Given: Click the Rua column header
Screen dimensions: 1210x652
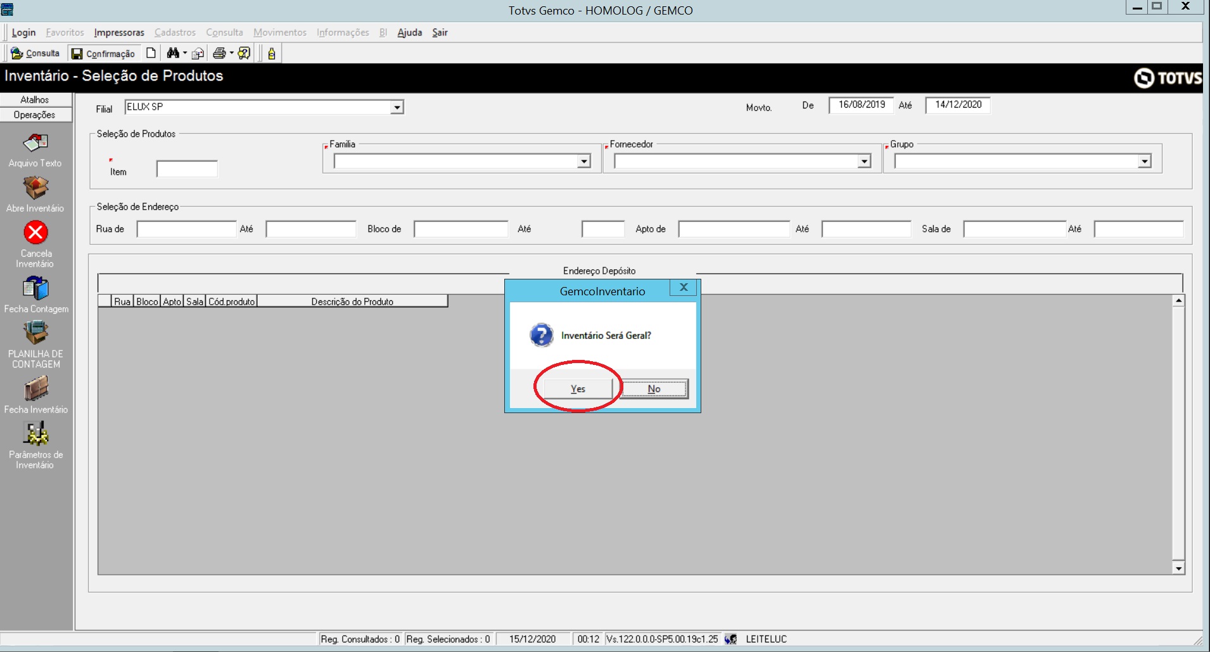Looking at the screenshot, I should pos(122,302).
